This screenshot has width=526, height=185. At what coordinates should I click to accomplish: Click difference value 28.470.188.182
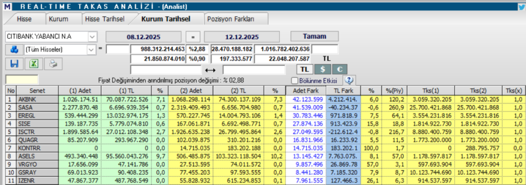tap(232, 49)
